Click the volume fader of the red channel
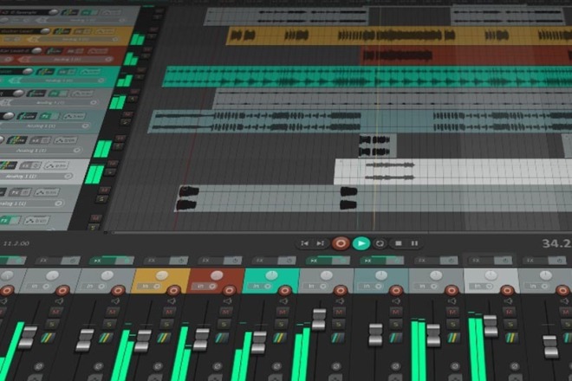Screen dimensions: 572x381 pos(201,339)
